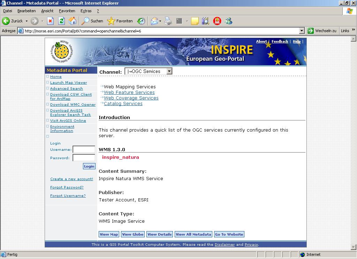Viewport: 357px width, 259px height.
Task: Click the yellow note Discuss icon
Action: (195, 21)
